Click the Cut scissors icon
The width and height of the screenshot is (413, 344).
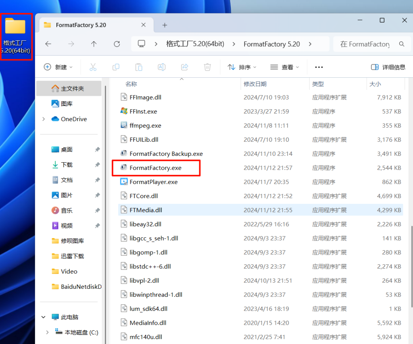click(93, 67)
